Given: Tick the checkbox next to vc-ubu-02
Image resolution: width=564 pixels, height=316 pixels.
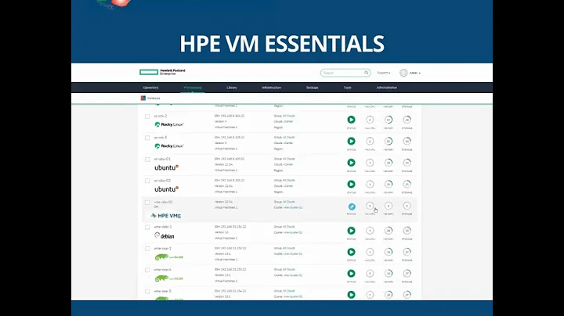Looking at the screenshot, I should [x=147, y=181].
